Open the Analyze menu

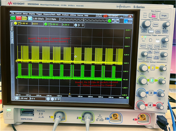click(65, 15)
